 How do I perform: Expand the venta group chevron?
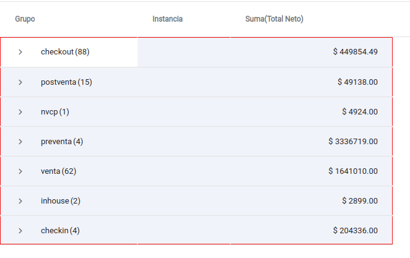tap(20, 171)
